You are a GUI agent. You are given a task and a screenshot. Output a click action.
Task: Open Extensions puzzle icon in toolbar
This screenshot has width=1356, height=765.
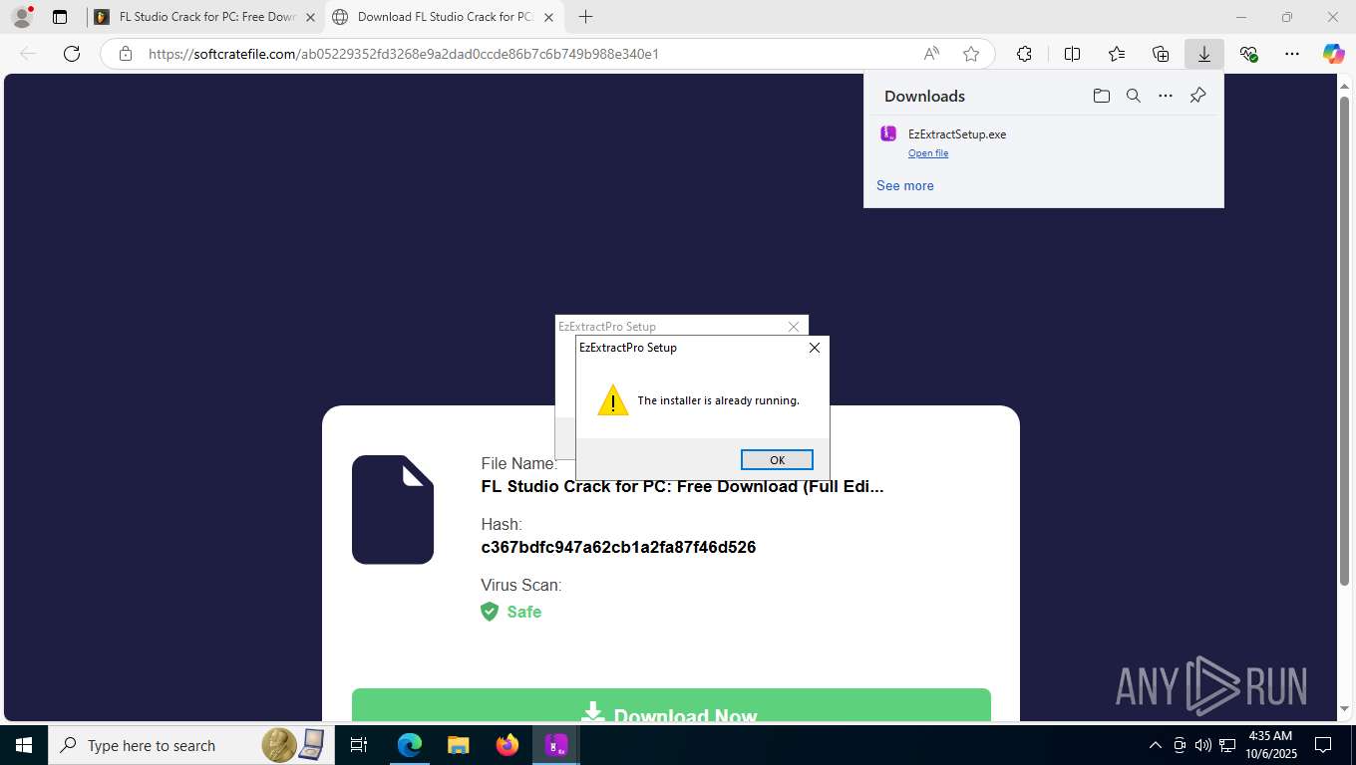1024,54
